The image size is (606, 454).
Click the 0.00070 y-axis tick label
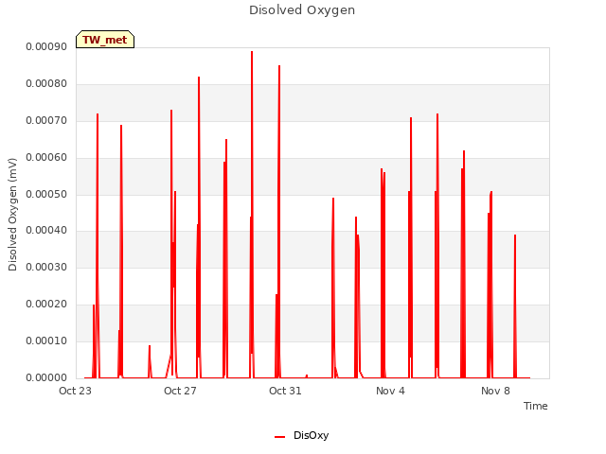click(46, 120)
